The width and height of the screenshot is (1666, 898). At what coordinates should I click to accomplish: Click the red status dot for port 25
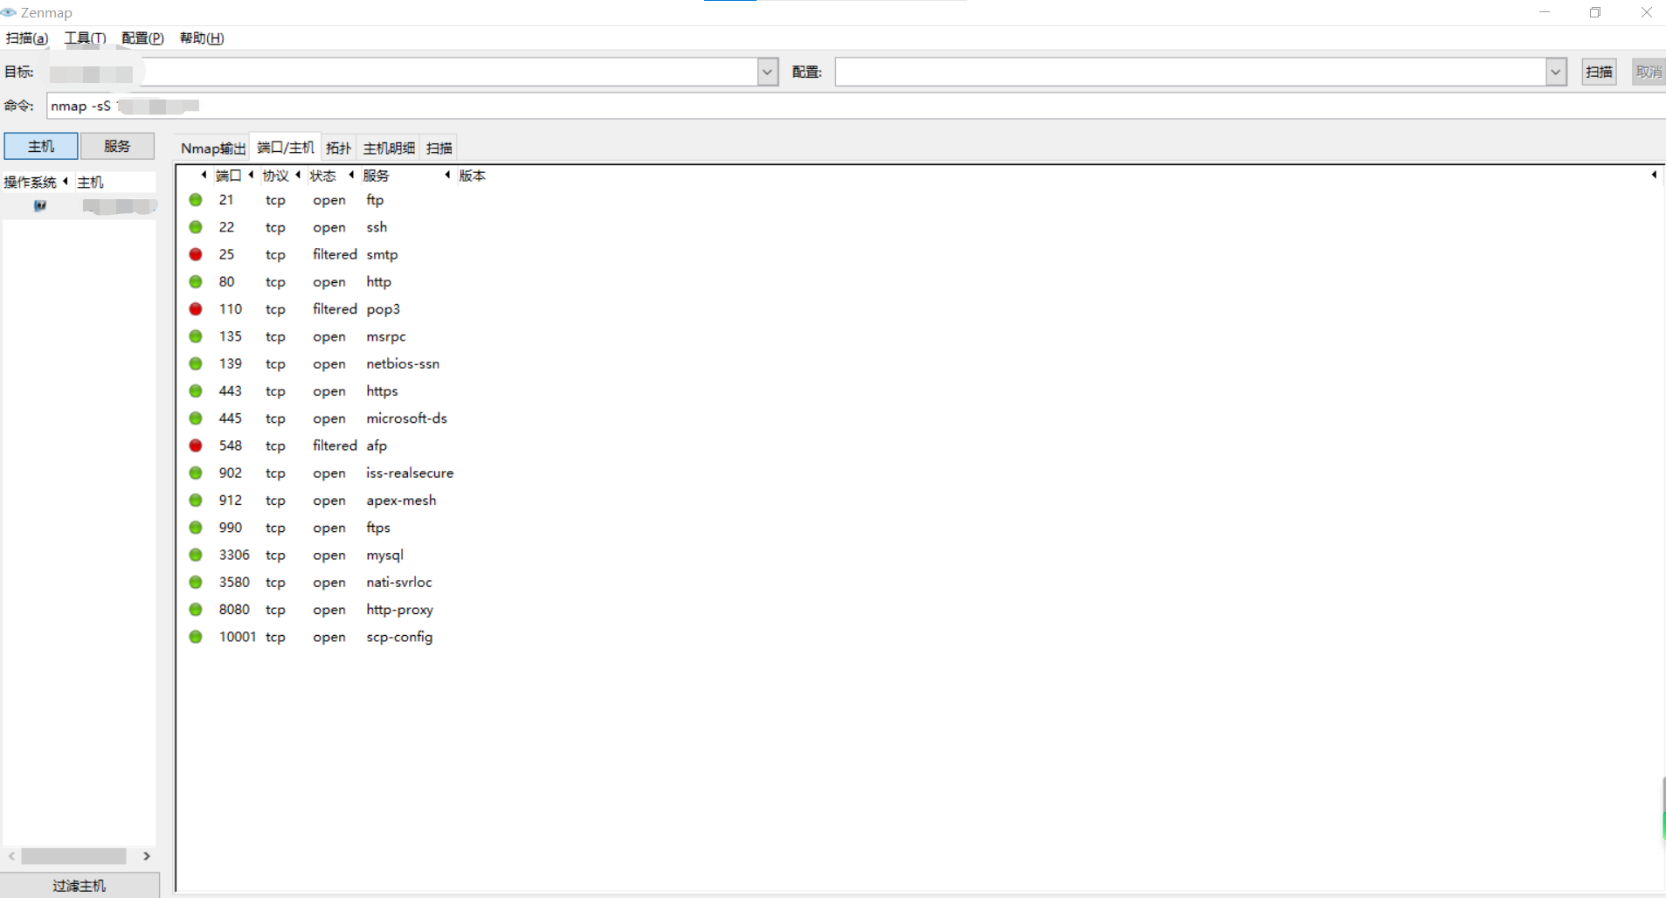click(x=196, y=254)
